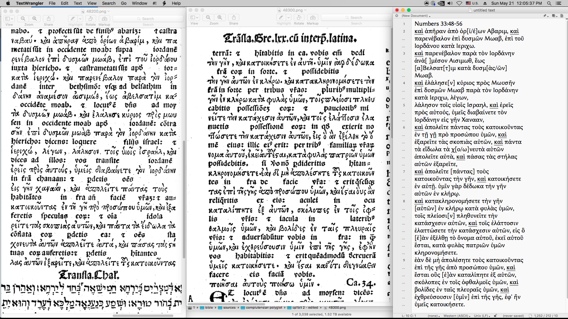Screen dimensions: 568x319
Task: Expand the (New Document) popup menu
Action: 416,16
